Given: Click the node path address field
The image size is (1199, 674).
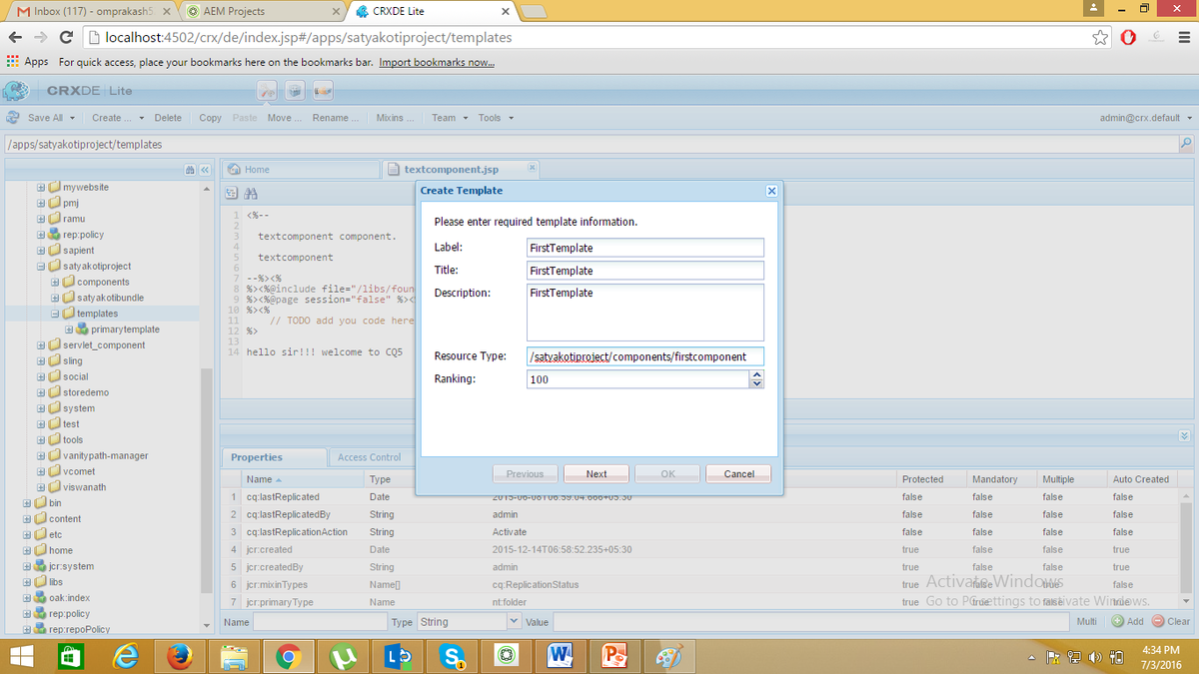Looking at the screenshot, I should [x=590, y=144].
